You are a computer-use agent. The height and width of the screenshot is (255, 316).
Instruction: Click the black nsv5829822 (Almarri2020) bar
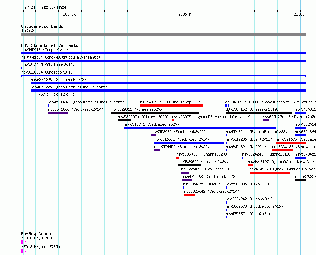[x=155, y=113]
